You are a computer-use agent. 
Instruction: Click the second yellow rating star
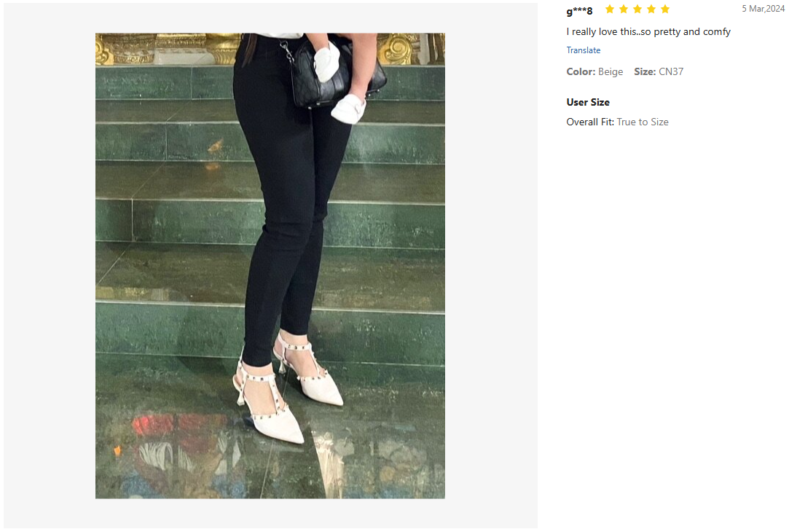pos(624,9)
